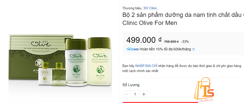
Task: Click the TIKICARD logo
Action: (x=133, y=49)
